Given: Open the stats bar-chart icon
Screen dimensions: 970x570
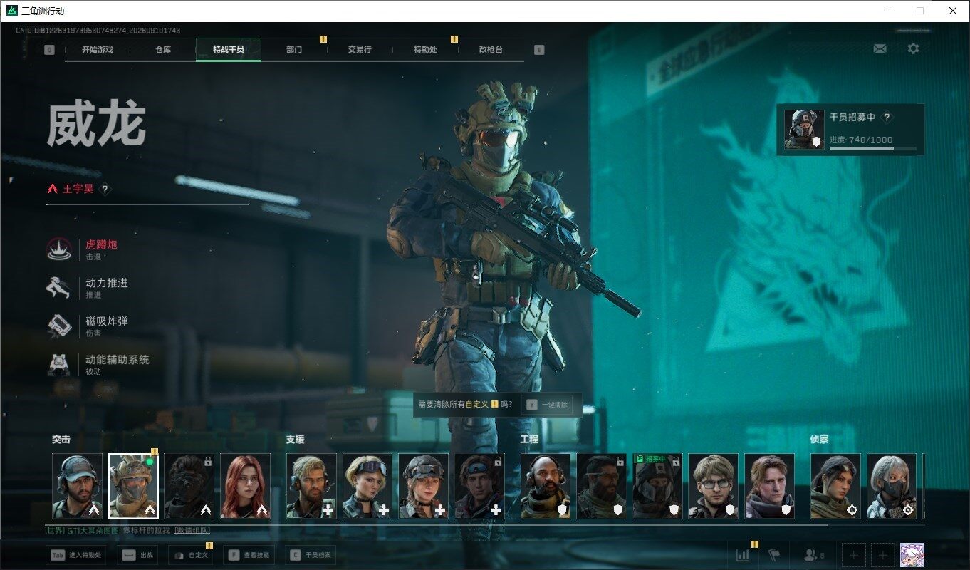Looking at the screenshot, I should (x=743, y=555).
